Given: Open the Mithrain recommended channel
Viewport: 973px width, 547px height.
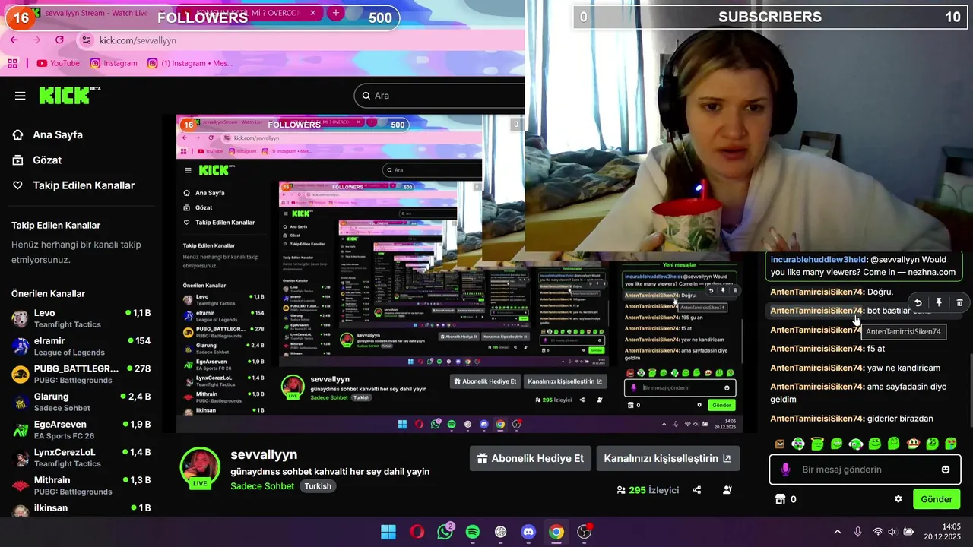Looking at the screenshot, I should [x=81, y=485].
